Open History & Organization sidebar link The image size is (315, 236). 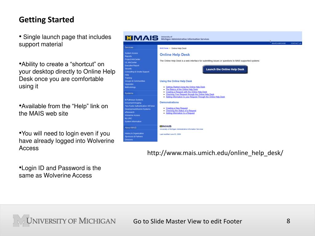[134, 133]
